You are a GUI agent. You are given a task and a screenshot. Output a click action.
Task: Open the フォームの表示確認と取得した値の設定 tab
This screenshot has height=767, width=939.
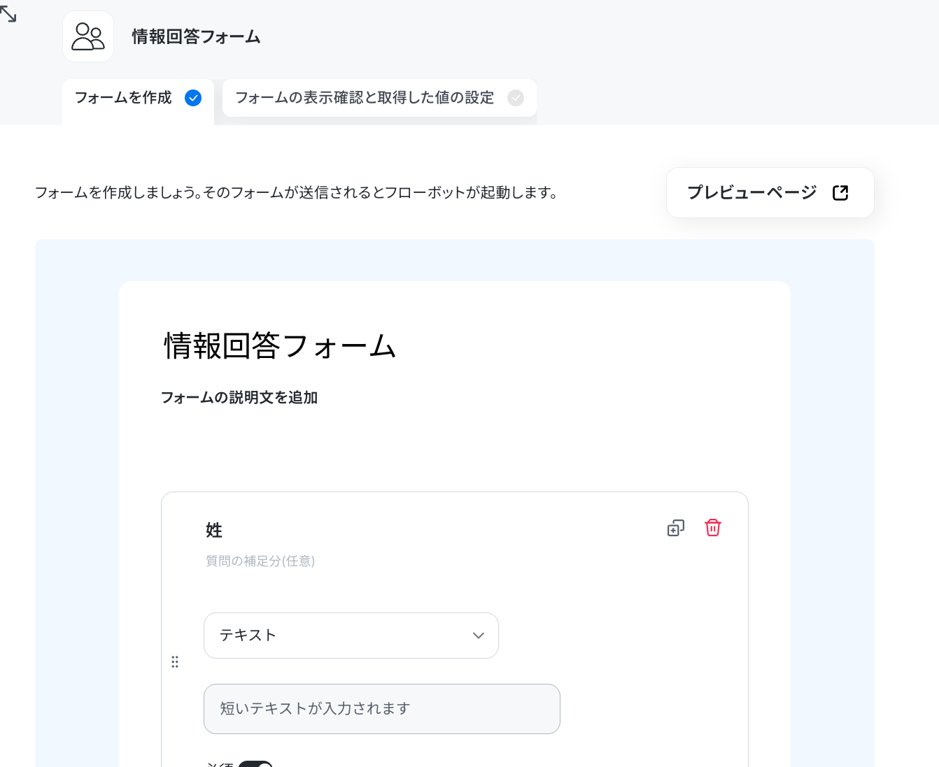click(x=379, y=98)
